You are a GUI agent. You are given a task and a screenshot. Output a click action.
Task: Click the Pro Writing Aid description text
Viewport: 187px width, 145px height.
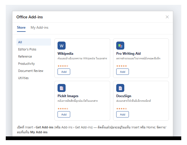coord(138,58)
